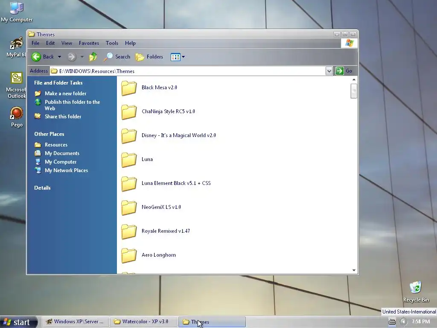Click the Themes taskbar button
Screen dimensions: 437x328
(x=212, y=322)
